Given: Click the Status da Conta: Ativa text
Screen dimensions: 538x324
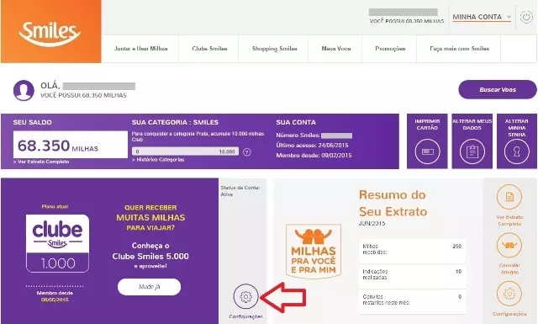Looking at the screenshot, I should click(240, 191).
